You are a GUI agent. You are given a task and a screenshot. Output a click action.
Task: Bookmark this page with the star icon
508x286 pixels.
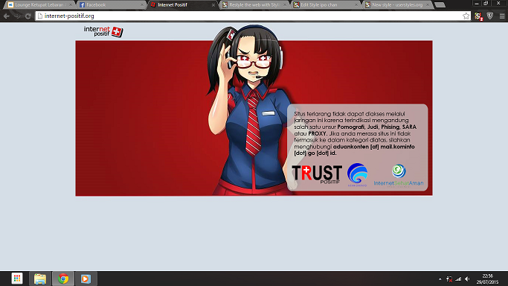[x=466, y=16]
